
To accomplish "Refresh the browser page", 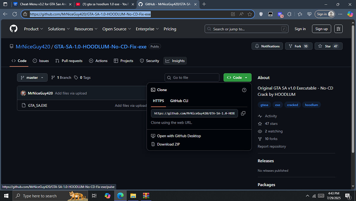I will 15,14.
